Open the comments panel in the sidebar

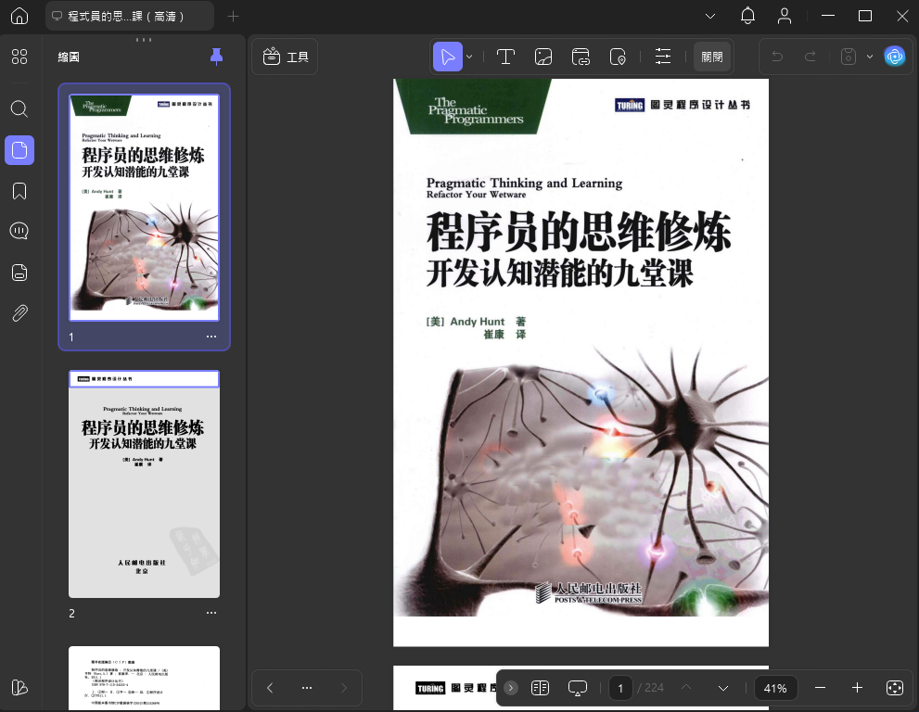click(x=19, y=231)
